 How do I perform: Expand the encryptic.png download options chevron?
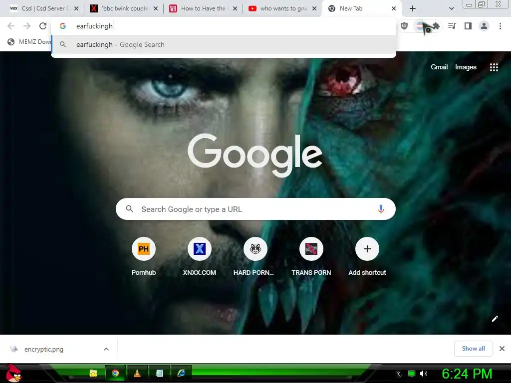point(106,349)
